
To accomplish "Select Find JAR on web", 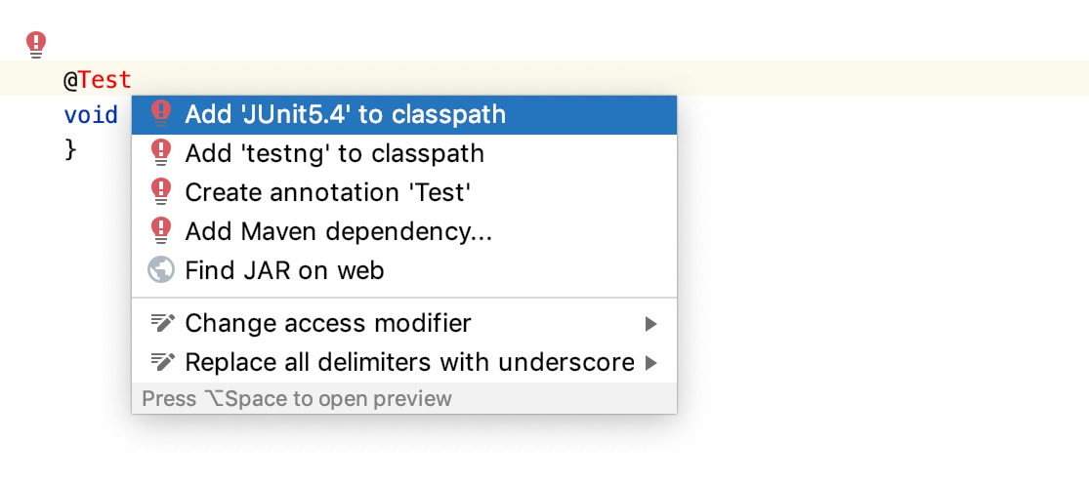I will (x=404, y=270).
